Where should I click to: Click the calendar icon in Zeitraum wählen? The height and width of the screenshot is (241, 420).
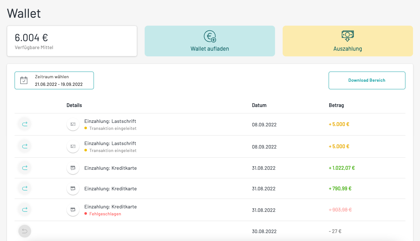click(x=24, y=80)
